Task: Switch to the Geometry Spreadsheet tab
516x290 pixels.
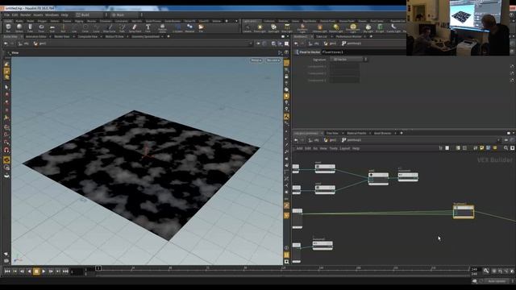Action: pyautogui.click(x=145, y=36)
